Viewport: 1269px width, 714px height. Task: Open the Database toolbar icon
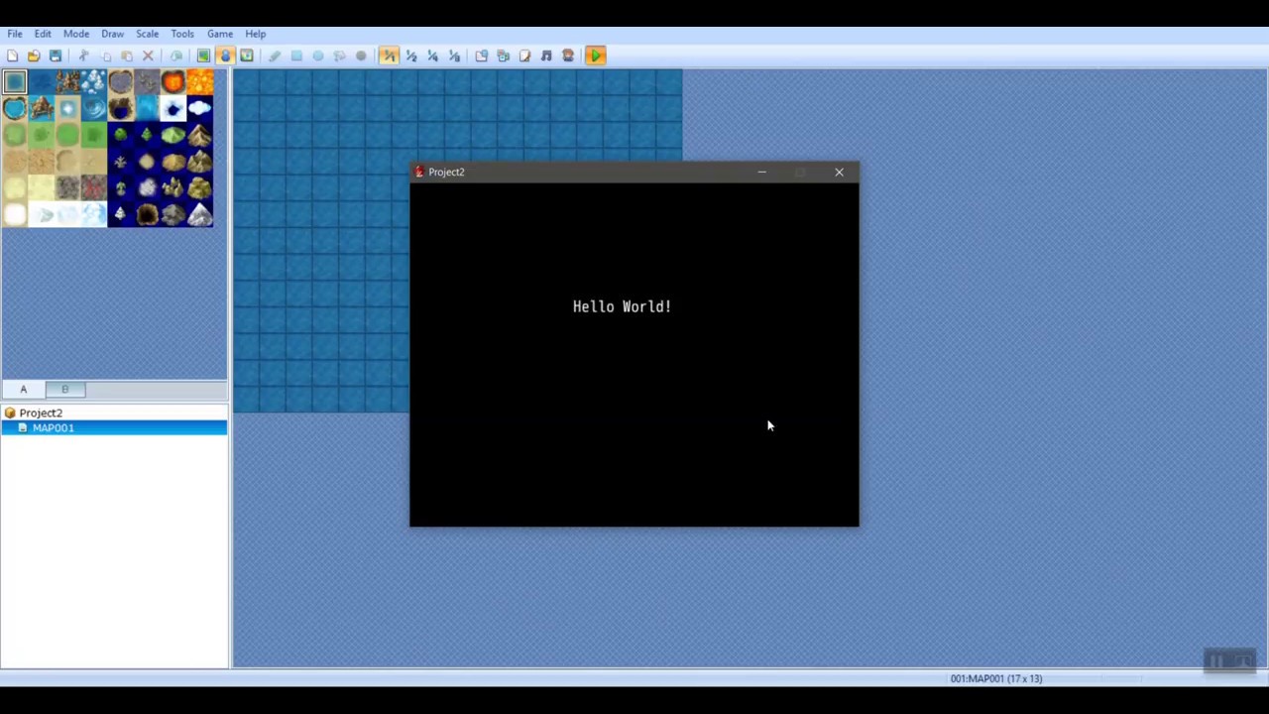click(482, 56)
